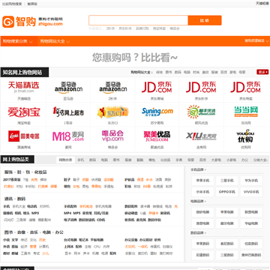Open the Dangdang logo tile

[246, 112]
